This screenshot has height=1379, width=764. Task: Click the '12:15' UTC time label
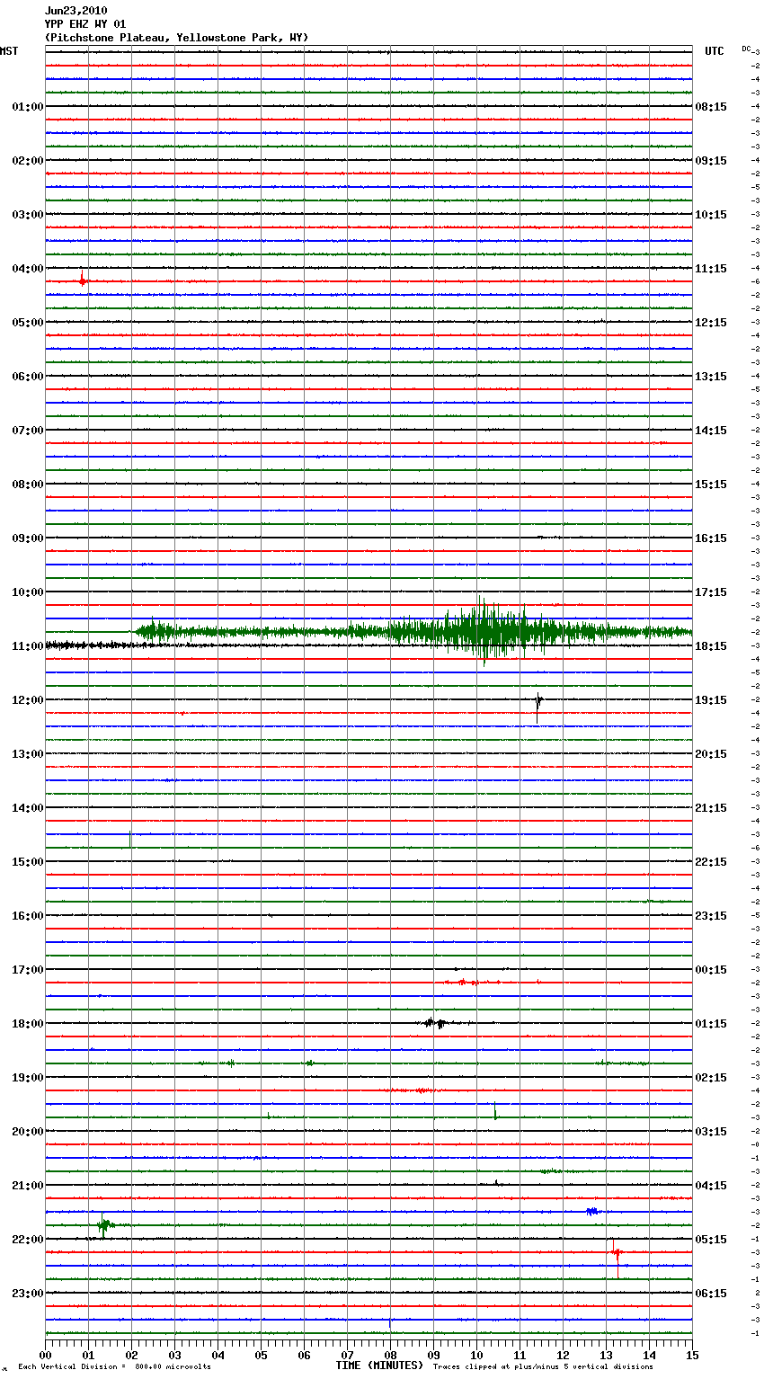[x=711, y=323]
